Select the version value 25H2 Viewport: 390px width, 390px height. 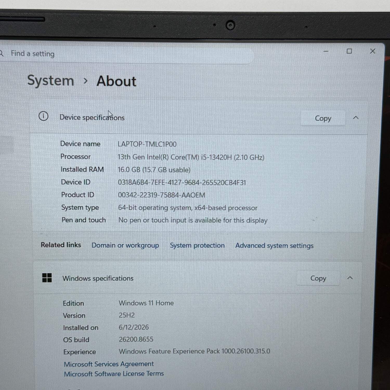(127, 315)
